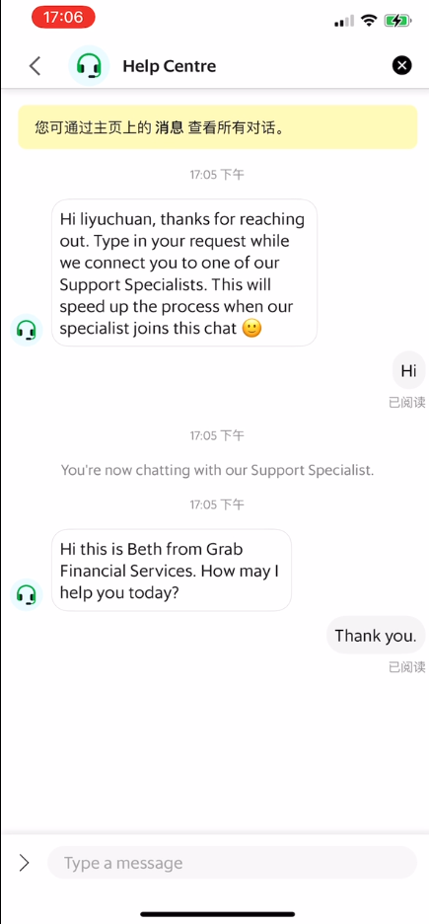Select Beth's Grab Financial Services message bubble
Screen dimensions: 429x924
point(172,570)
